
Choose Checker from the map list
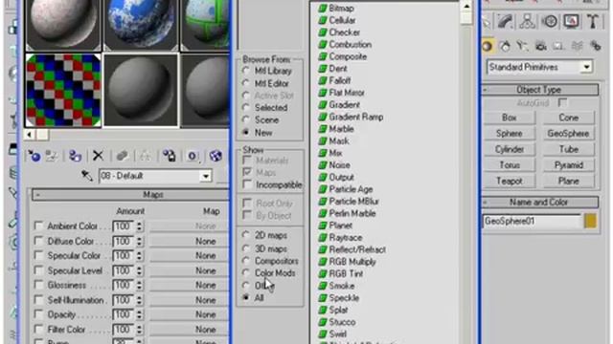click(x=345, y=32)
